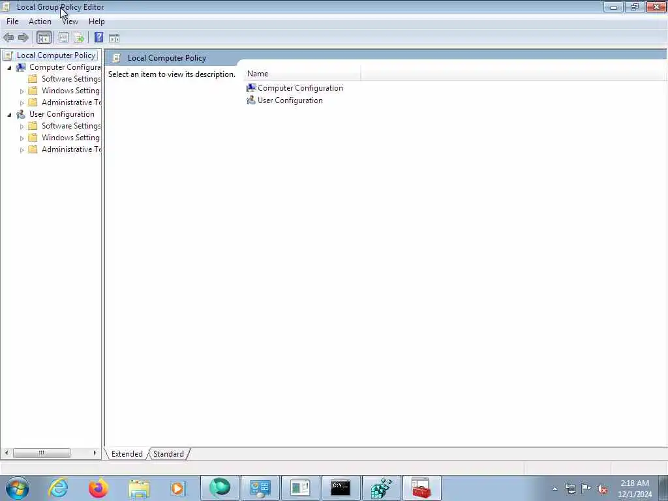Select User Configuration in the tree
The image size is (668, 501).
click(x=62, y=114)
